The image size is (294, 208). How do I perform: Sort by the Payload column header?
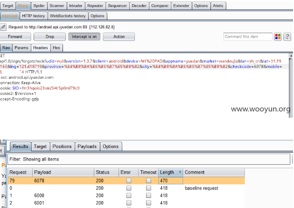click(63, 172)
